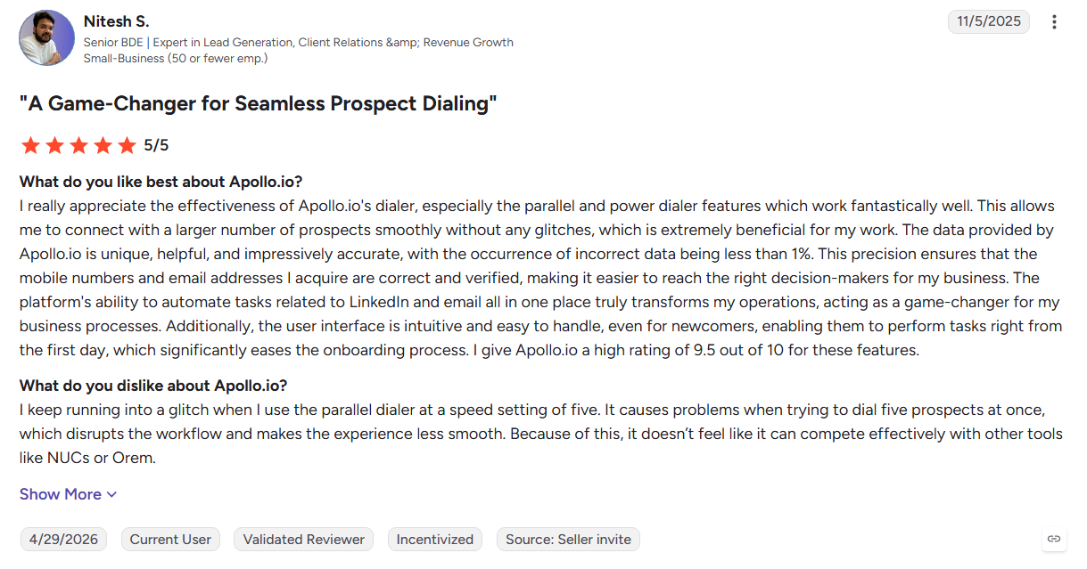The image size is (1087, 569).
Task: Click the first red rating star
Action: (30, 145)
